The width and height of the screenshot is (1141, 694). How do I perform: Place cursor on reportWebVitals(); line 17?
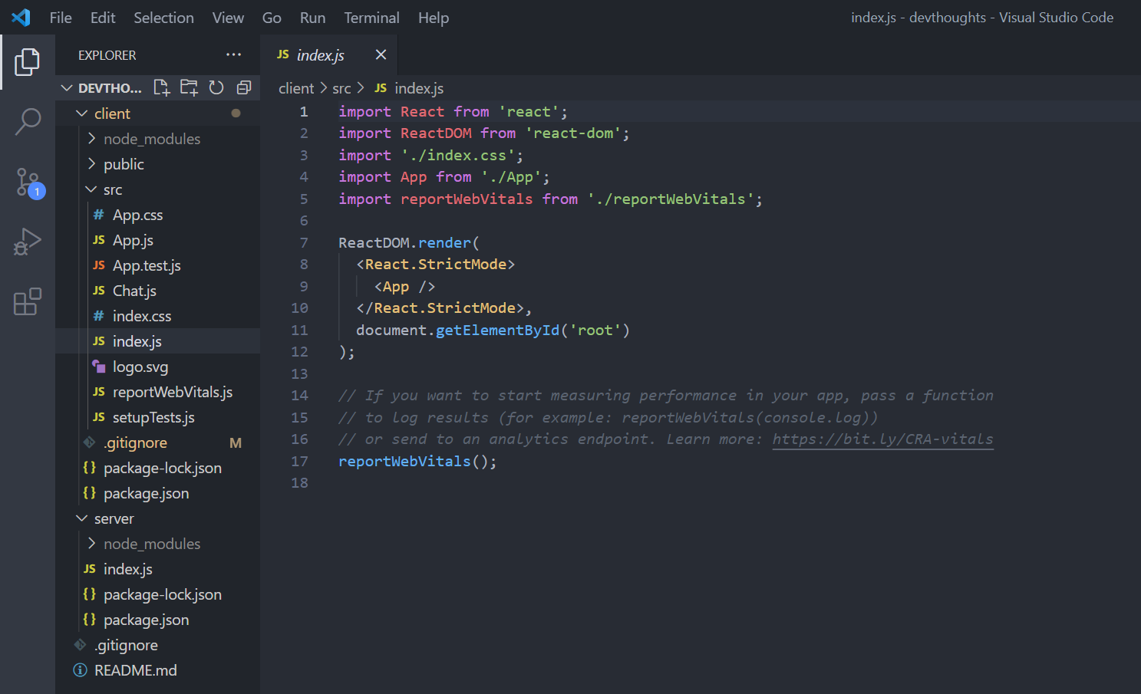tap(417, 461)
